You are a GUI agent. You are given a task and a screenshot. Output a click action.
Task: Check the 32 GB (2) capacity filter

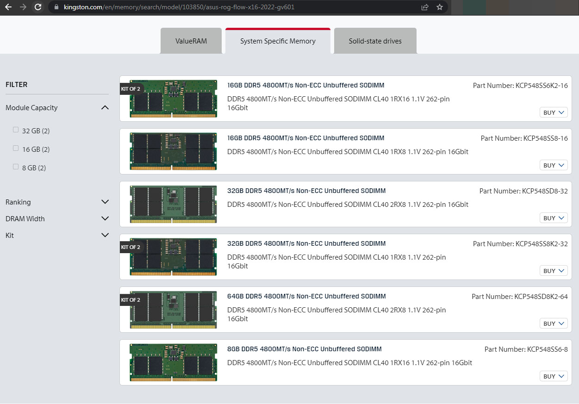16,130
